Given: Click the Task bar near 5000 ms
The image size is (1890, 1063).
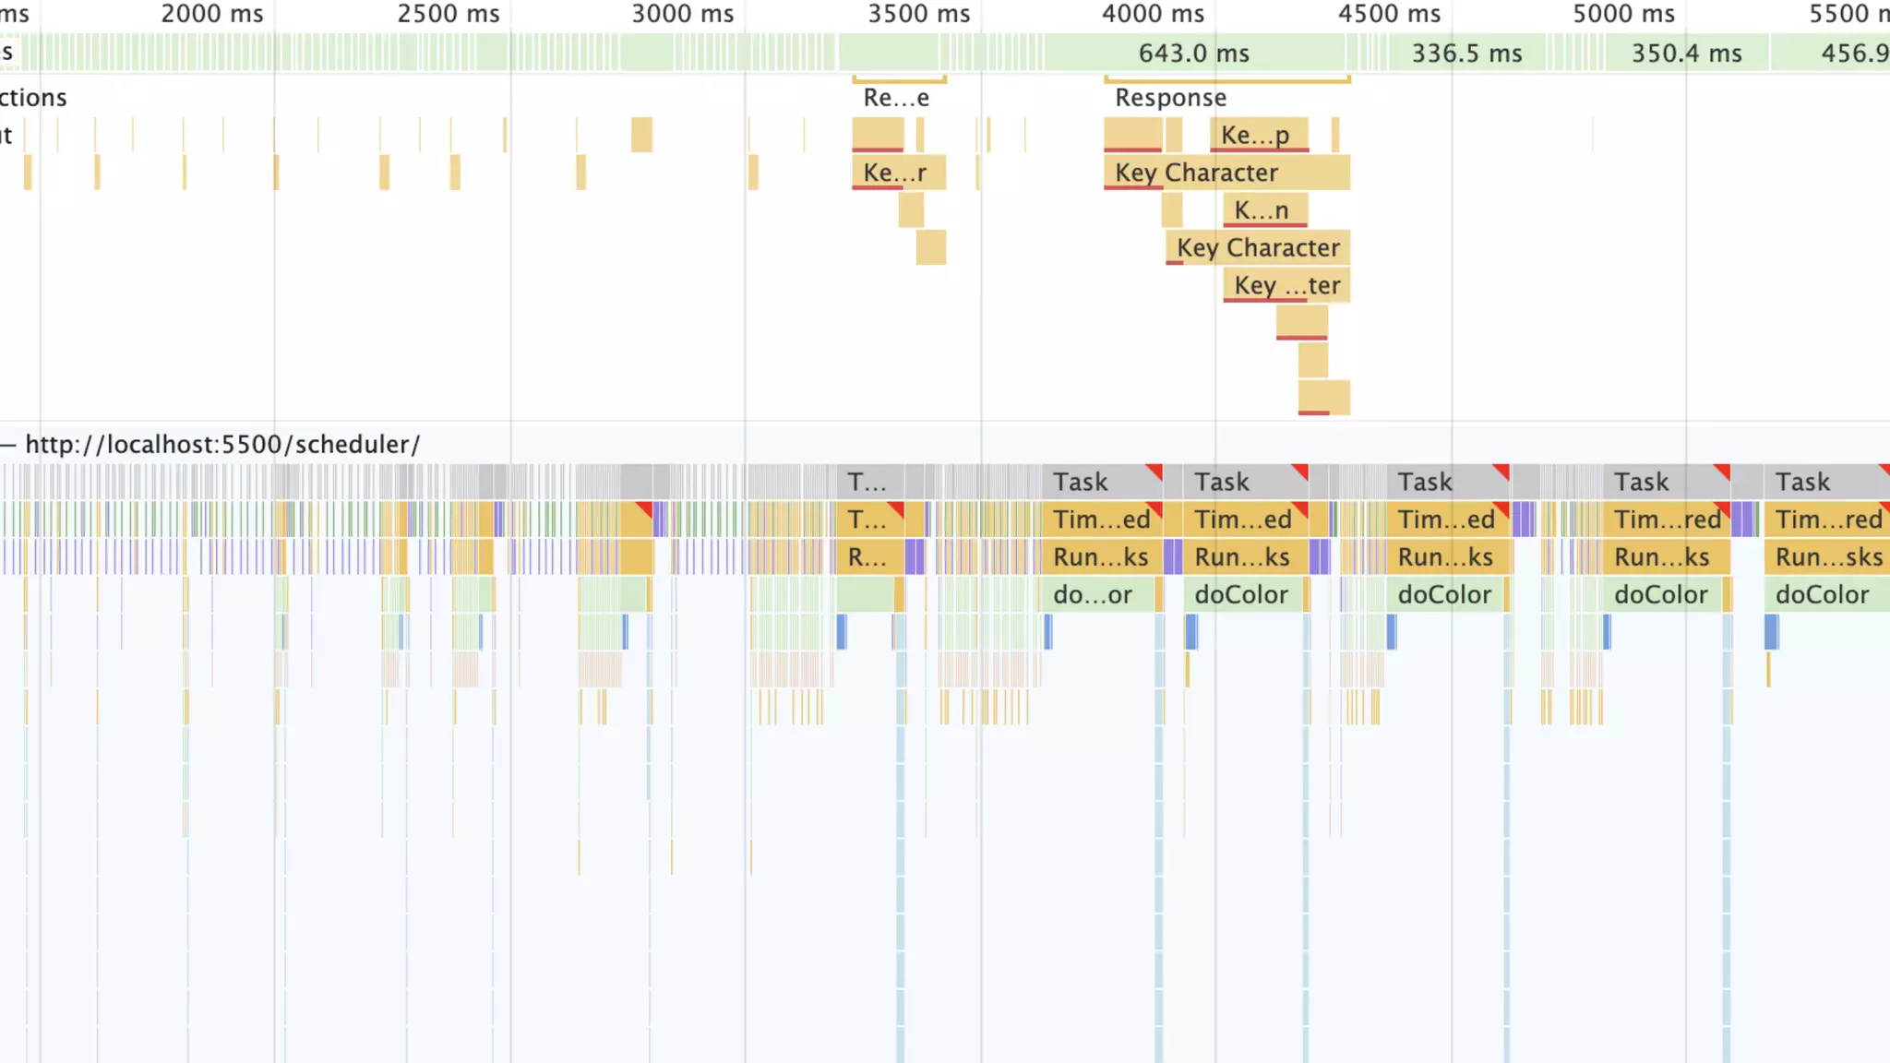Looking at the screenshot, I should pyautogui.click(x=1666, y=482).
